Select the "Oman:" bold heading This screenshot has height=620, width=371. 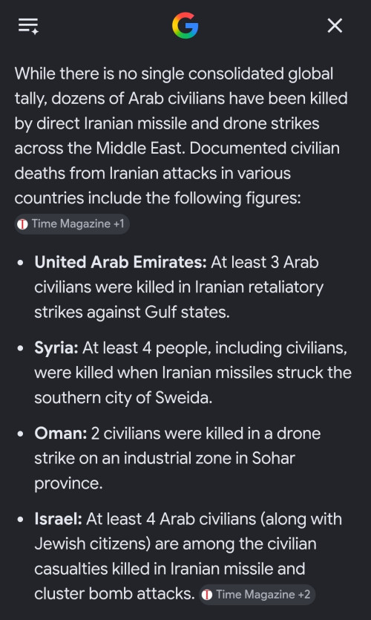(x=60, y=434)
